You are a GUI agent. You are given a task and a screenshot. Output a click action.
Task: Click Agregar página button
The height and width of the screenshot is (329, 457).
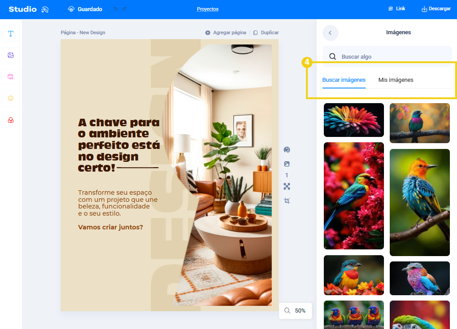point(225,32)
